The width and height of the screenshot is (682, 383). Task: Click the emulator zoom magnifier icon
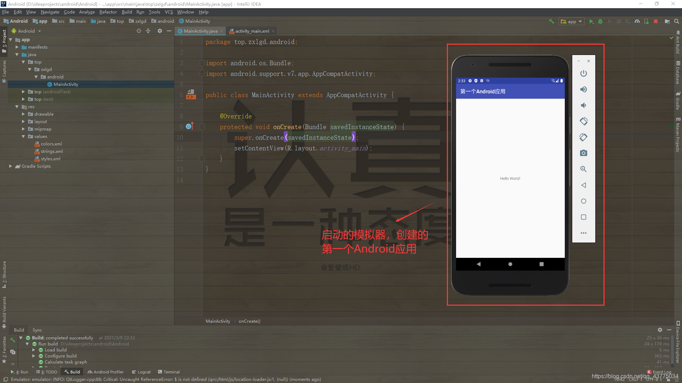[583, 169]
